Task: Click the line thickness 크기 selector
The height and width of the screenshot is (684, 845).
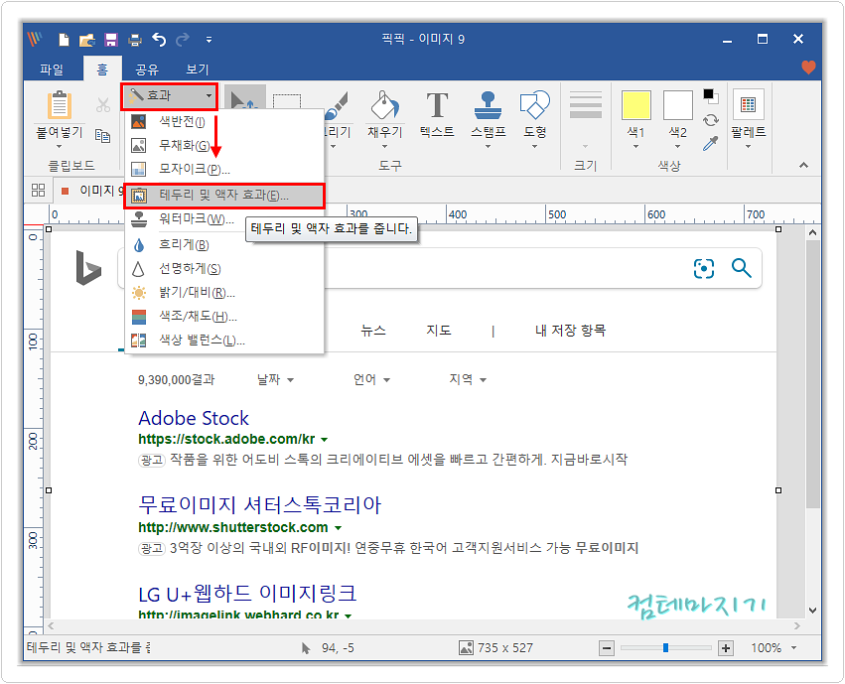Action: [x=586, y=119]
